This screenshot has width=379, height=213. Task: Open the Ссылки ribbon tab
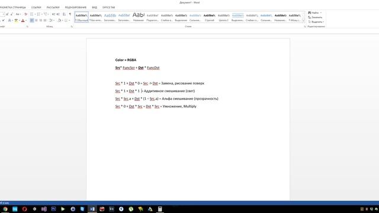[36, 8]
